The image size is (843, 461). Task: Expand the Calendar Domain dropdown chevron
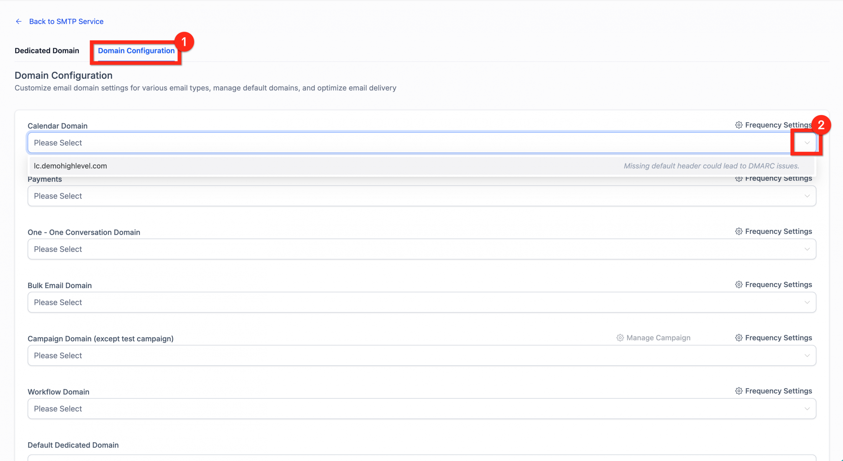tap(806, 143)
